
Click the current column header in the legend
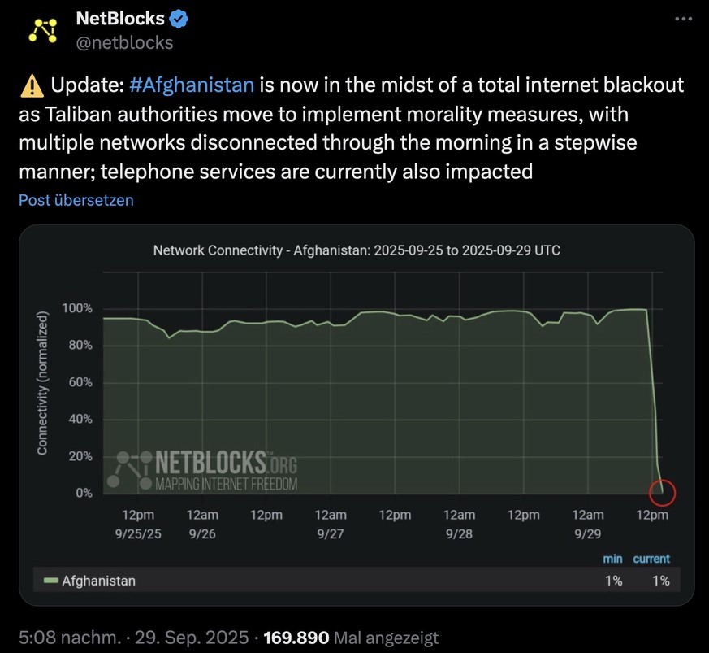pos(651,559)
